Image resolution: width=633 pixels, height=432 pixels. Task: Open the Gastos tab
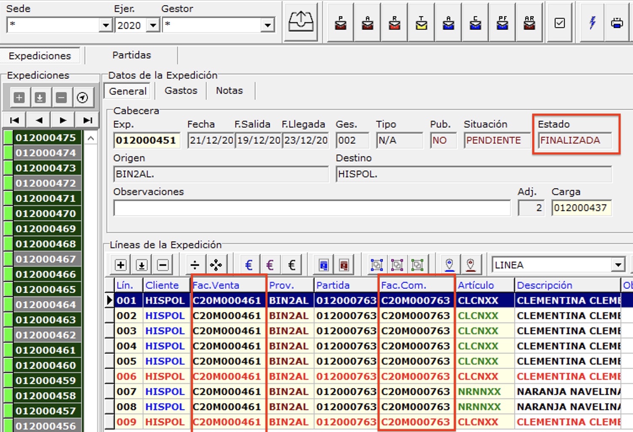tap(181, 91)
